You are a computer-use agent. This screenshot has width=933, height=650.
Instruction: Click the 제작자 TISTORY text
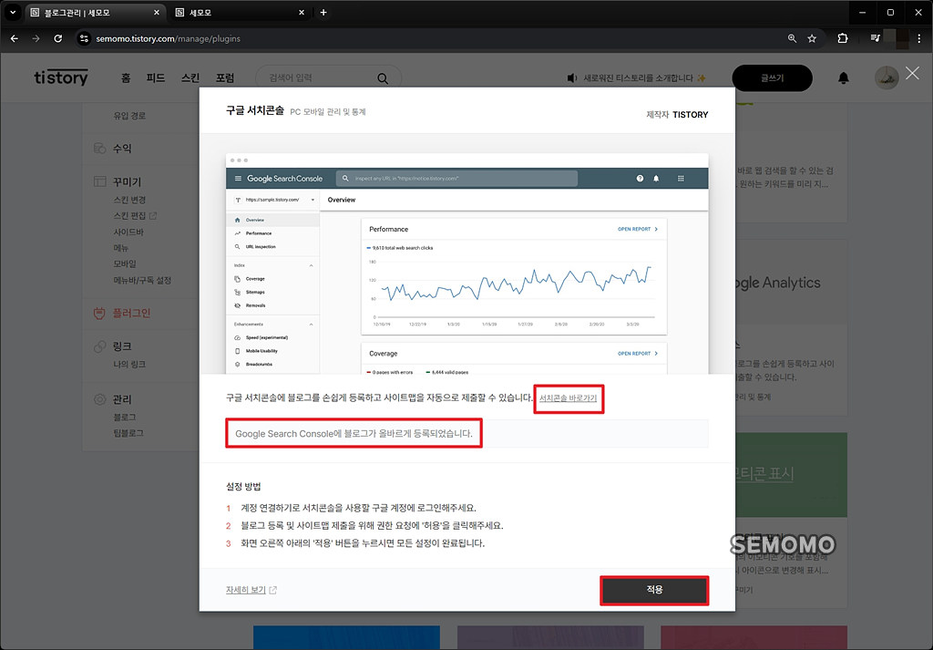677,115
